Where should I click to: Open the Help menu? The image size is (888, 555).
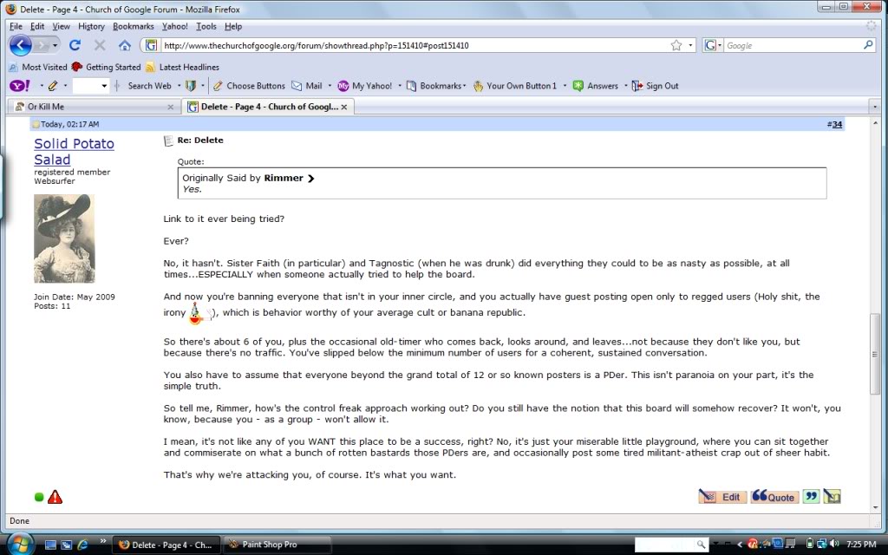(x=232, y=26)
